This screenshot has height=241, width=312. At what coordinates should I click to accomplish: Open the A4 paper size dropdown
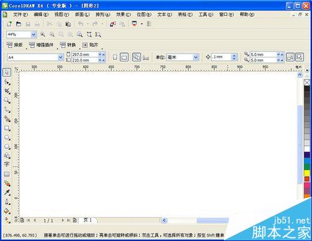coord(61,57)
